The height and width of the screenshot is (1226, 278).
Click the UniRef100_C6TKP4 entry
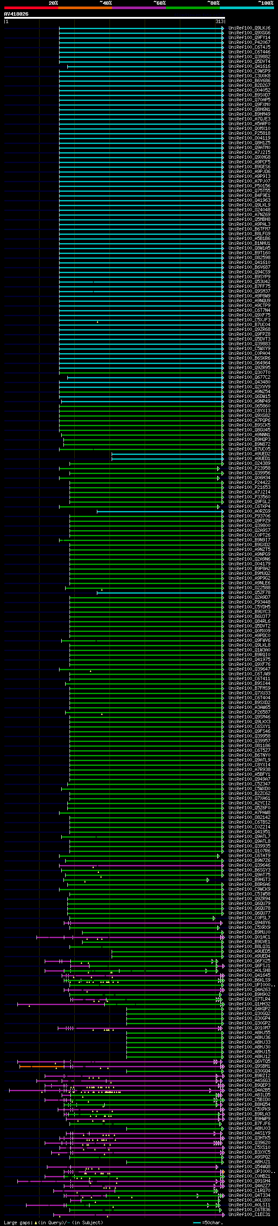coord(249,506)
